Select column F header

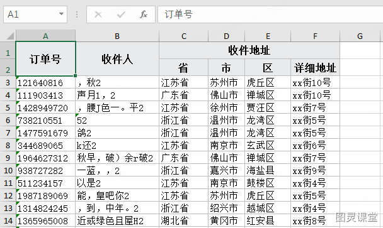[x=315, y=36]
